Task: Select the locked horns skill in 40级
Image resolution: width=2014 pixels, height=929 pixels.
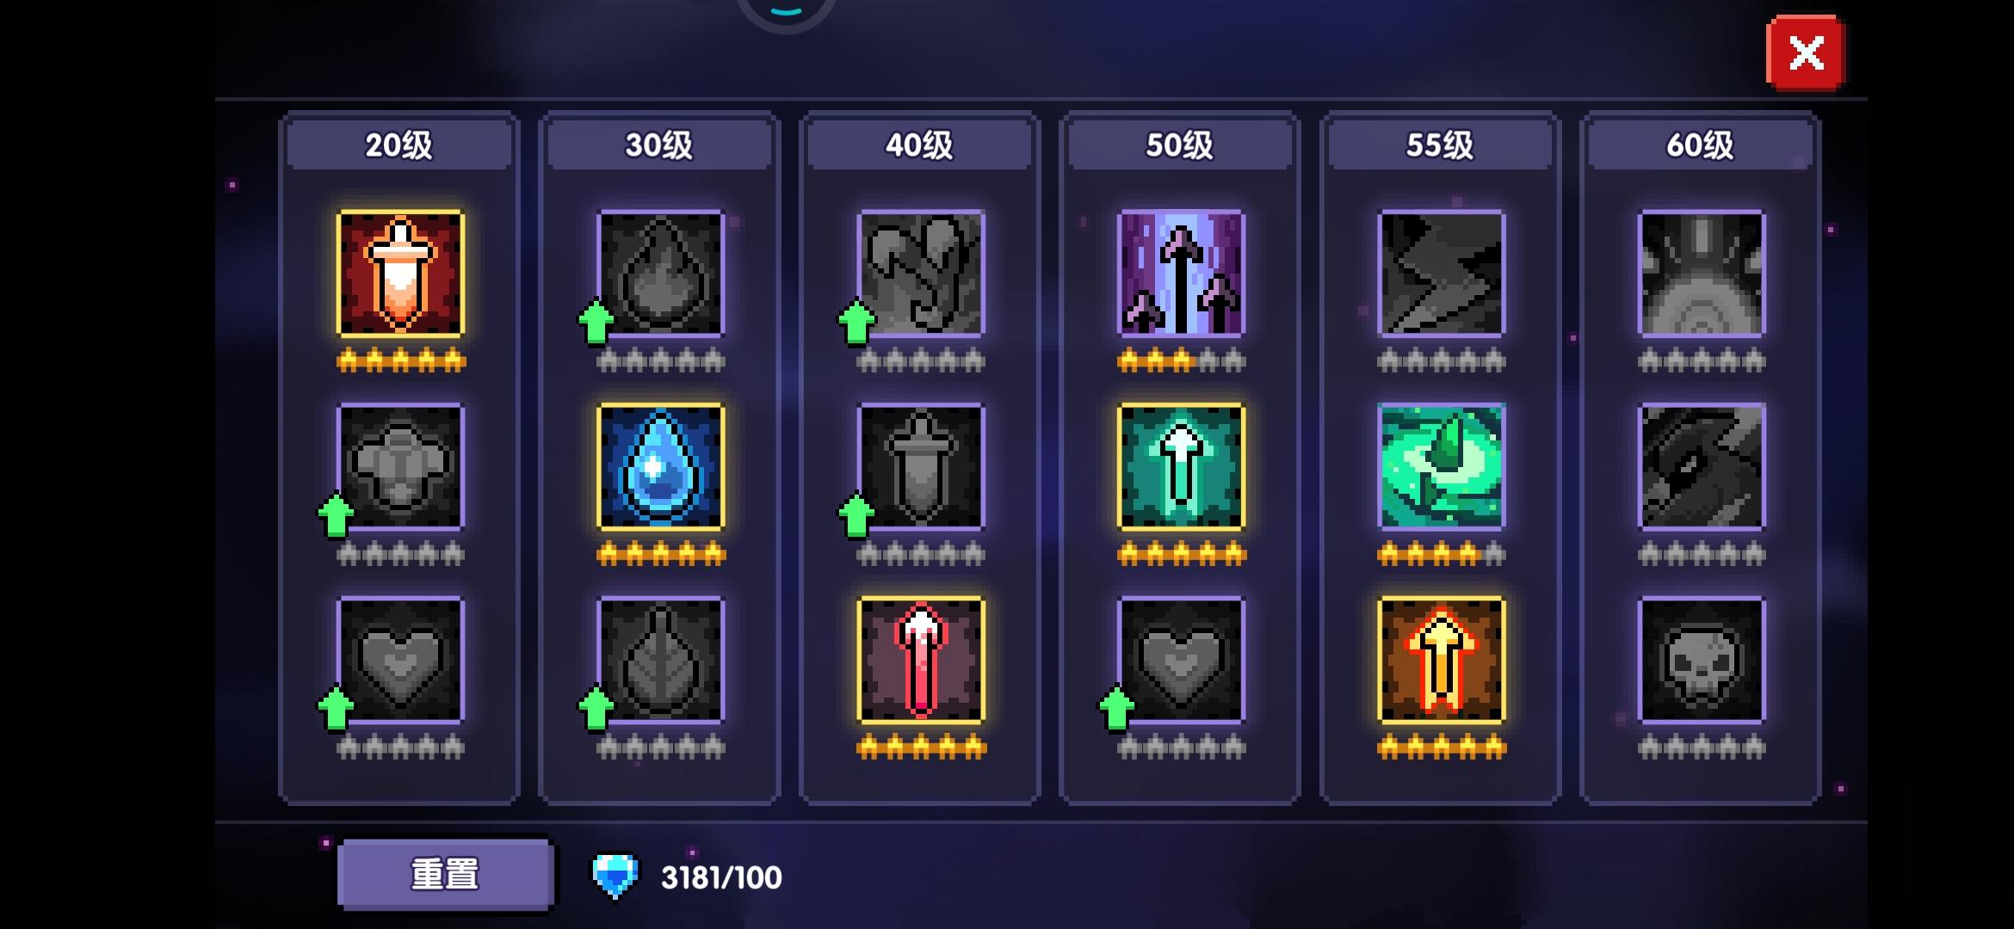Action: [x=921, y=274]
